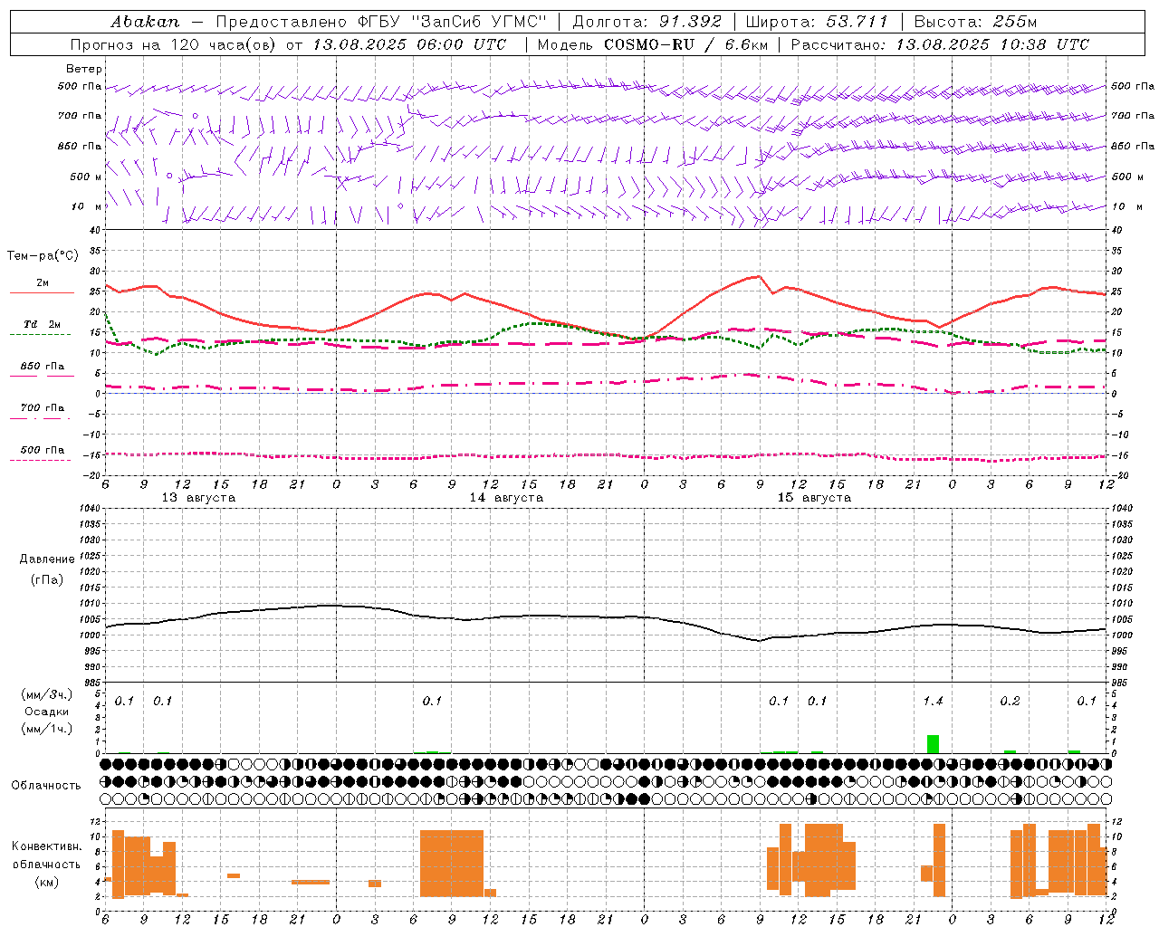Click the station name "Abakan" in the header
Viewport: 1159px width, 927px height.
tap(145, 22)
